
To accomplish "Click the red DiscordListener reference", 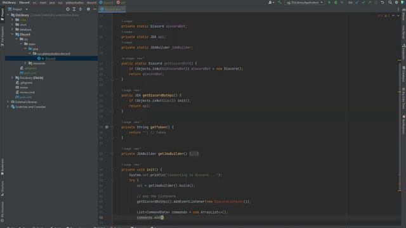I will click(228, 201).
